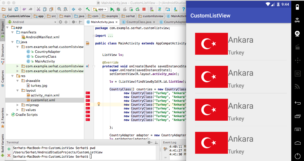
Task: Run the app with coverage icon
Action: pyautogui.click(x=125, y=9)
